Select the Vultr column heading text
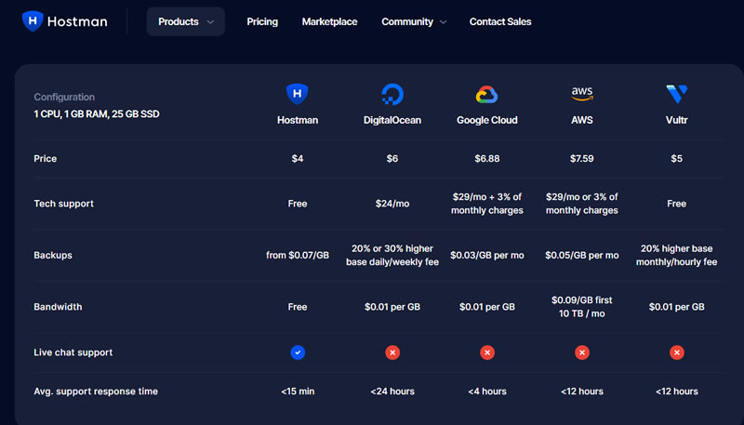744x425 pixels. click(x=677, y=120)
